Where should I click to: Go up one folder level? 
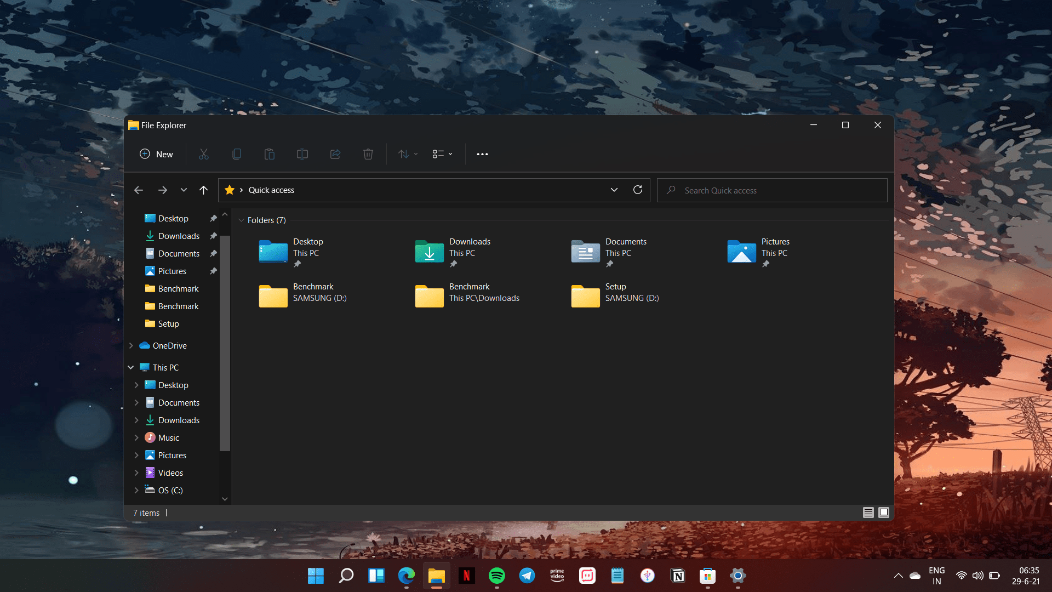(203, 190)
